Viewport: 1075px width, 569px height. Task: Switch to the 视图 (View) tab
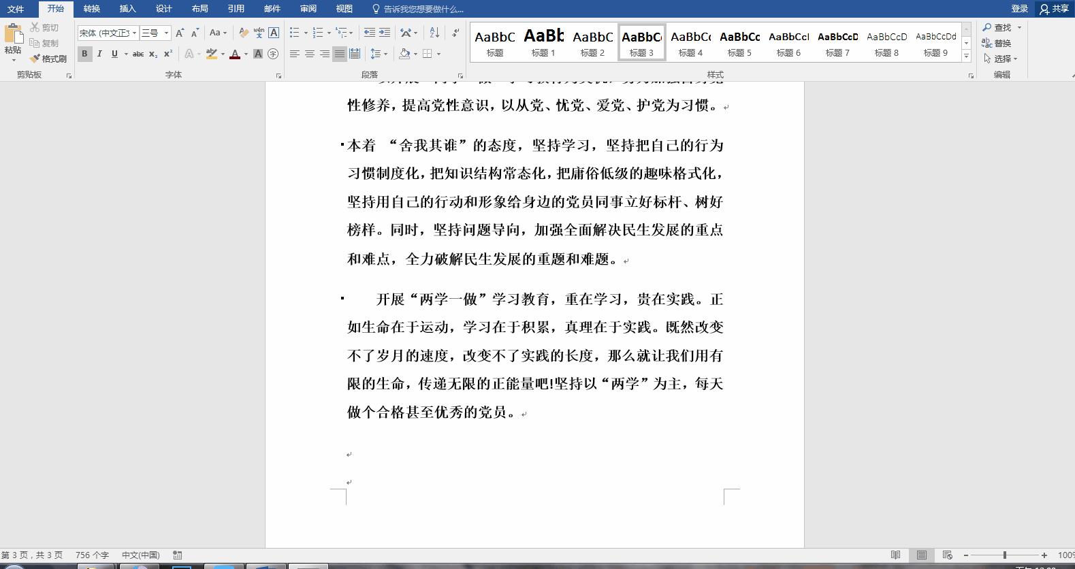point(344,9)
